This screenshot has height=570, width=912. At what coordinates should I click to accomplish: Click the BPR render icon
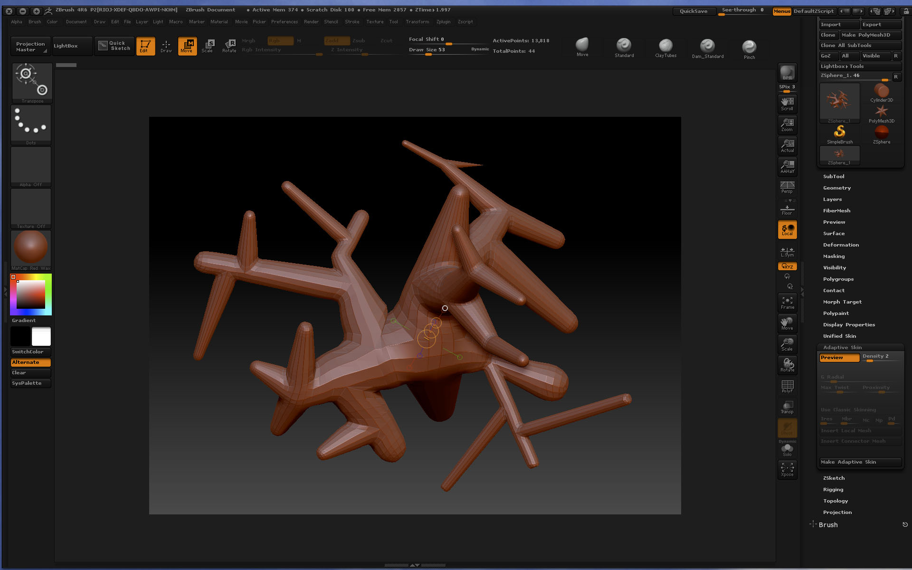click(x=787, y=73)
